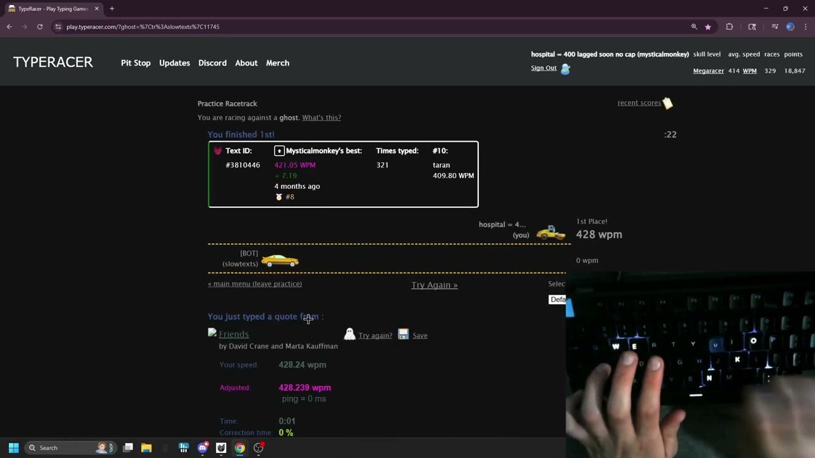This screenshot has height=458, width=815.
Task: Toggle the bookmark star for this page
Action: pos(708,27)
